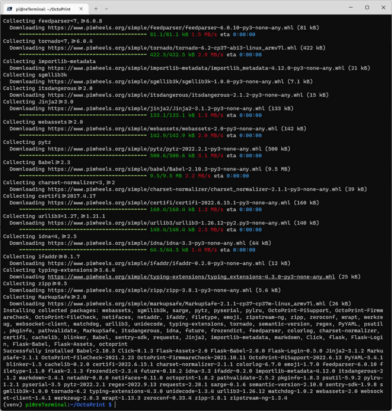392x411 pixels.
Task: Click the zipp-3.8.1 download URL
Action: point(150,290)
